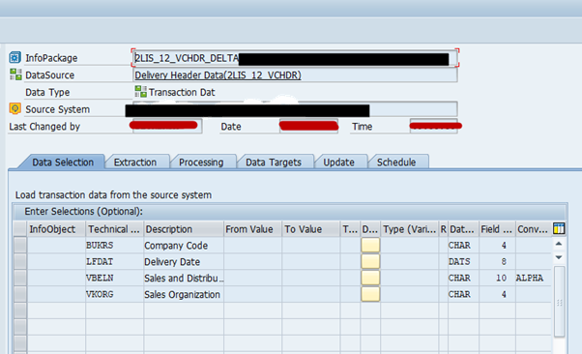The image size is (582, 354).
Task: Click the InfoPackage icon
Action: coord(15,58)
